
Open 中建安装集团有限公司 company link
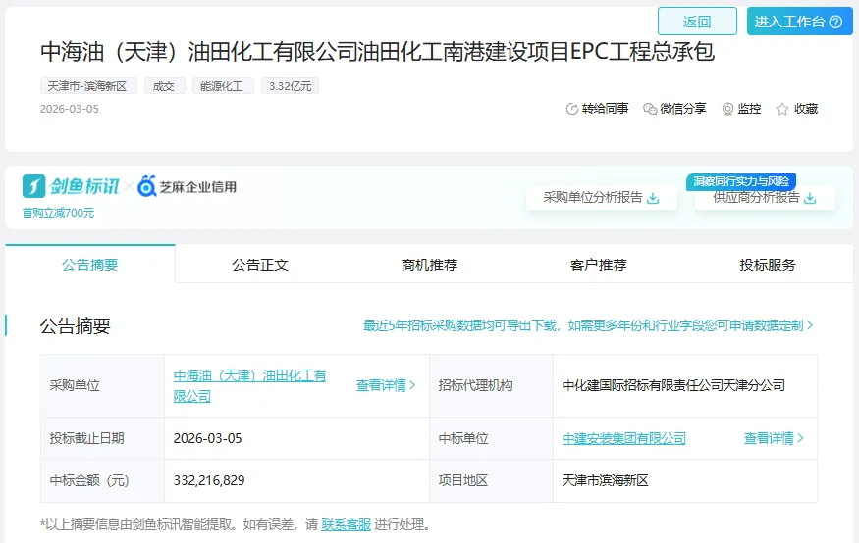pyautogui.click(x=623, y=438)
